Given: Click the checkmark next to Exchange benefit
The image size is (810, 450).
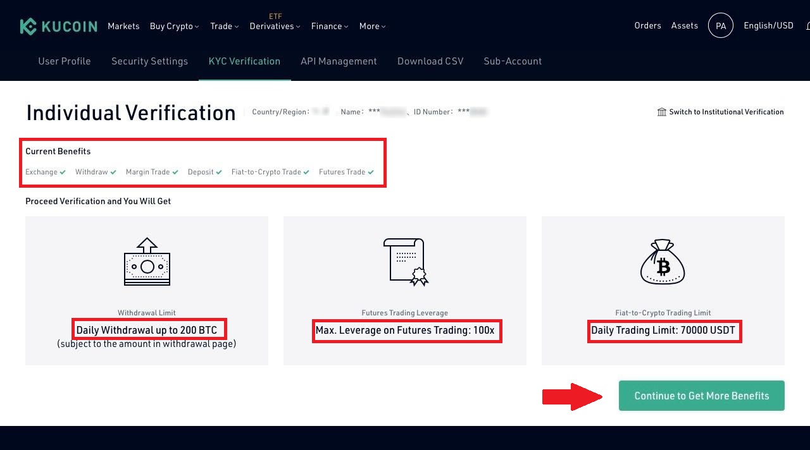Looking at the screenshot, I should tap(63, 171).
